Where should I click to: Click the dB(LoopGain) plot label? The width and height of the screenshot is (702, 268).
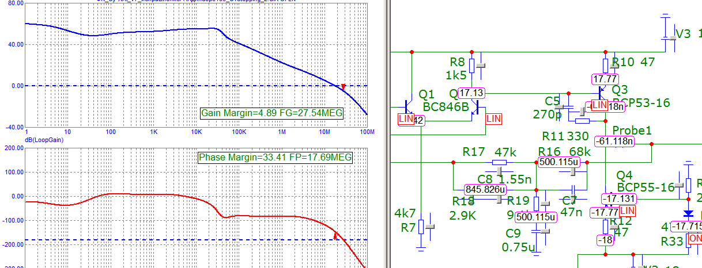(44, 140)
